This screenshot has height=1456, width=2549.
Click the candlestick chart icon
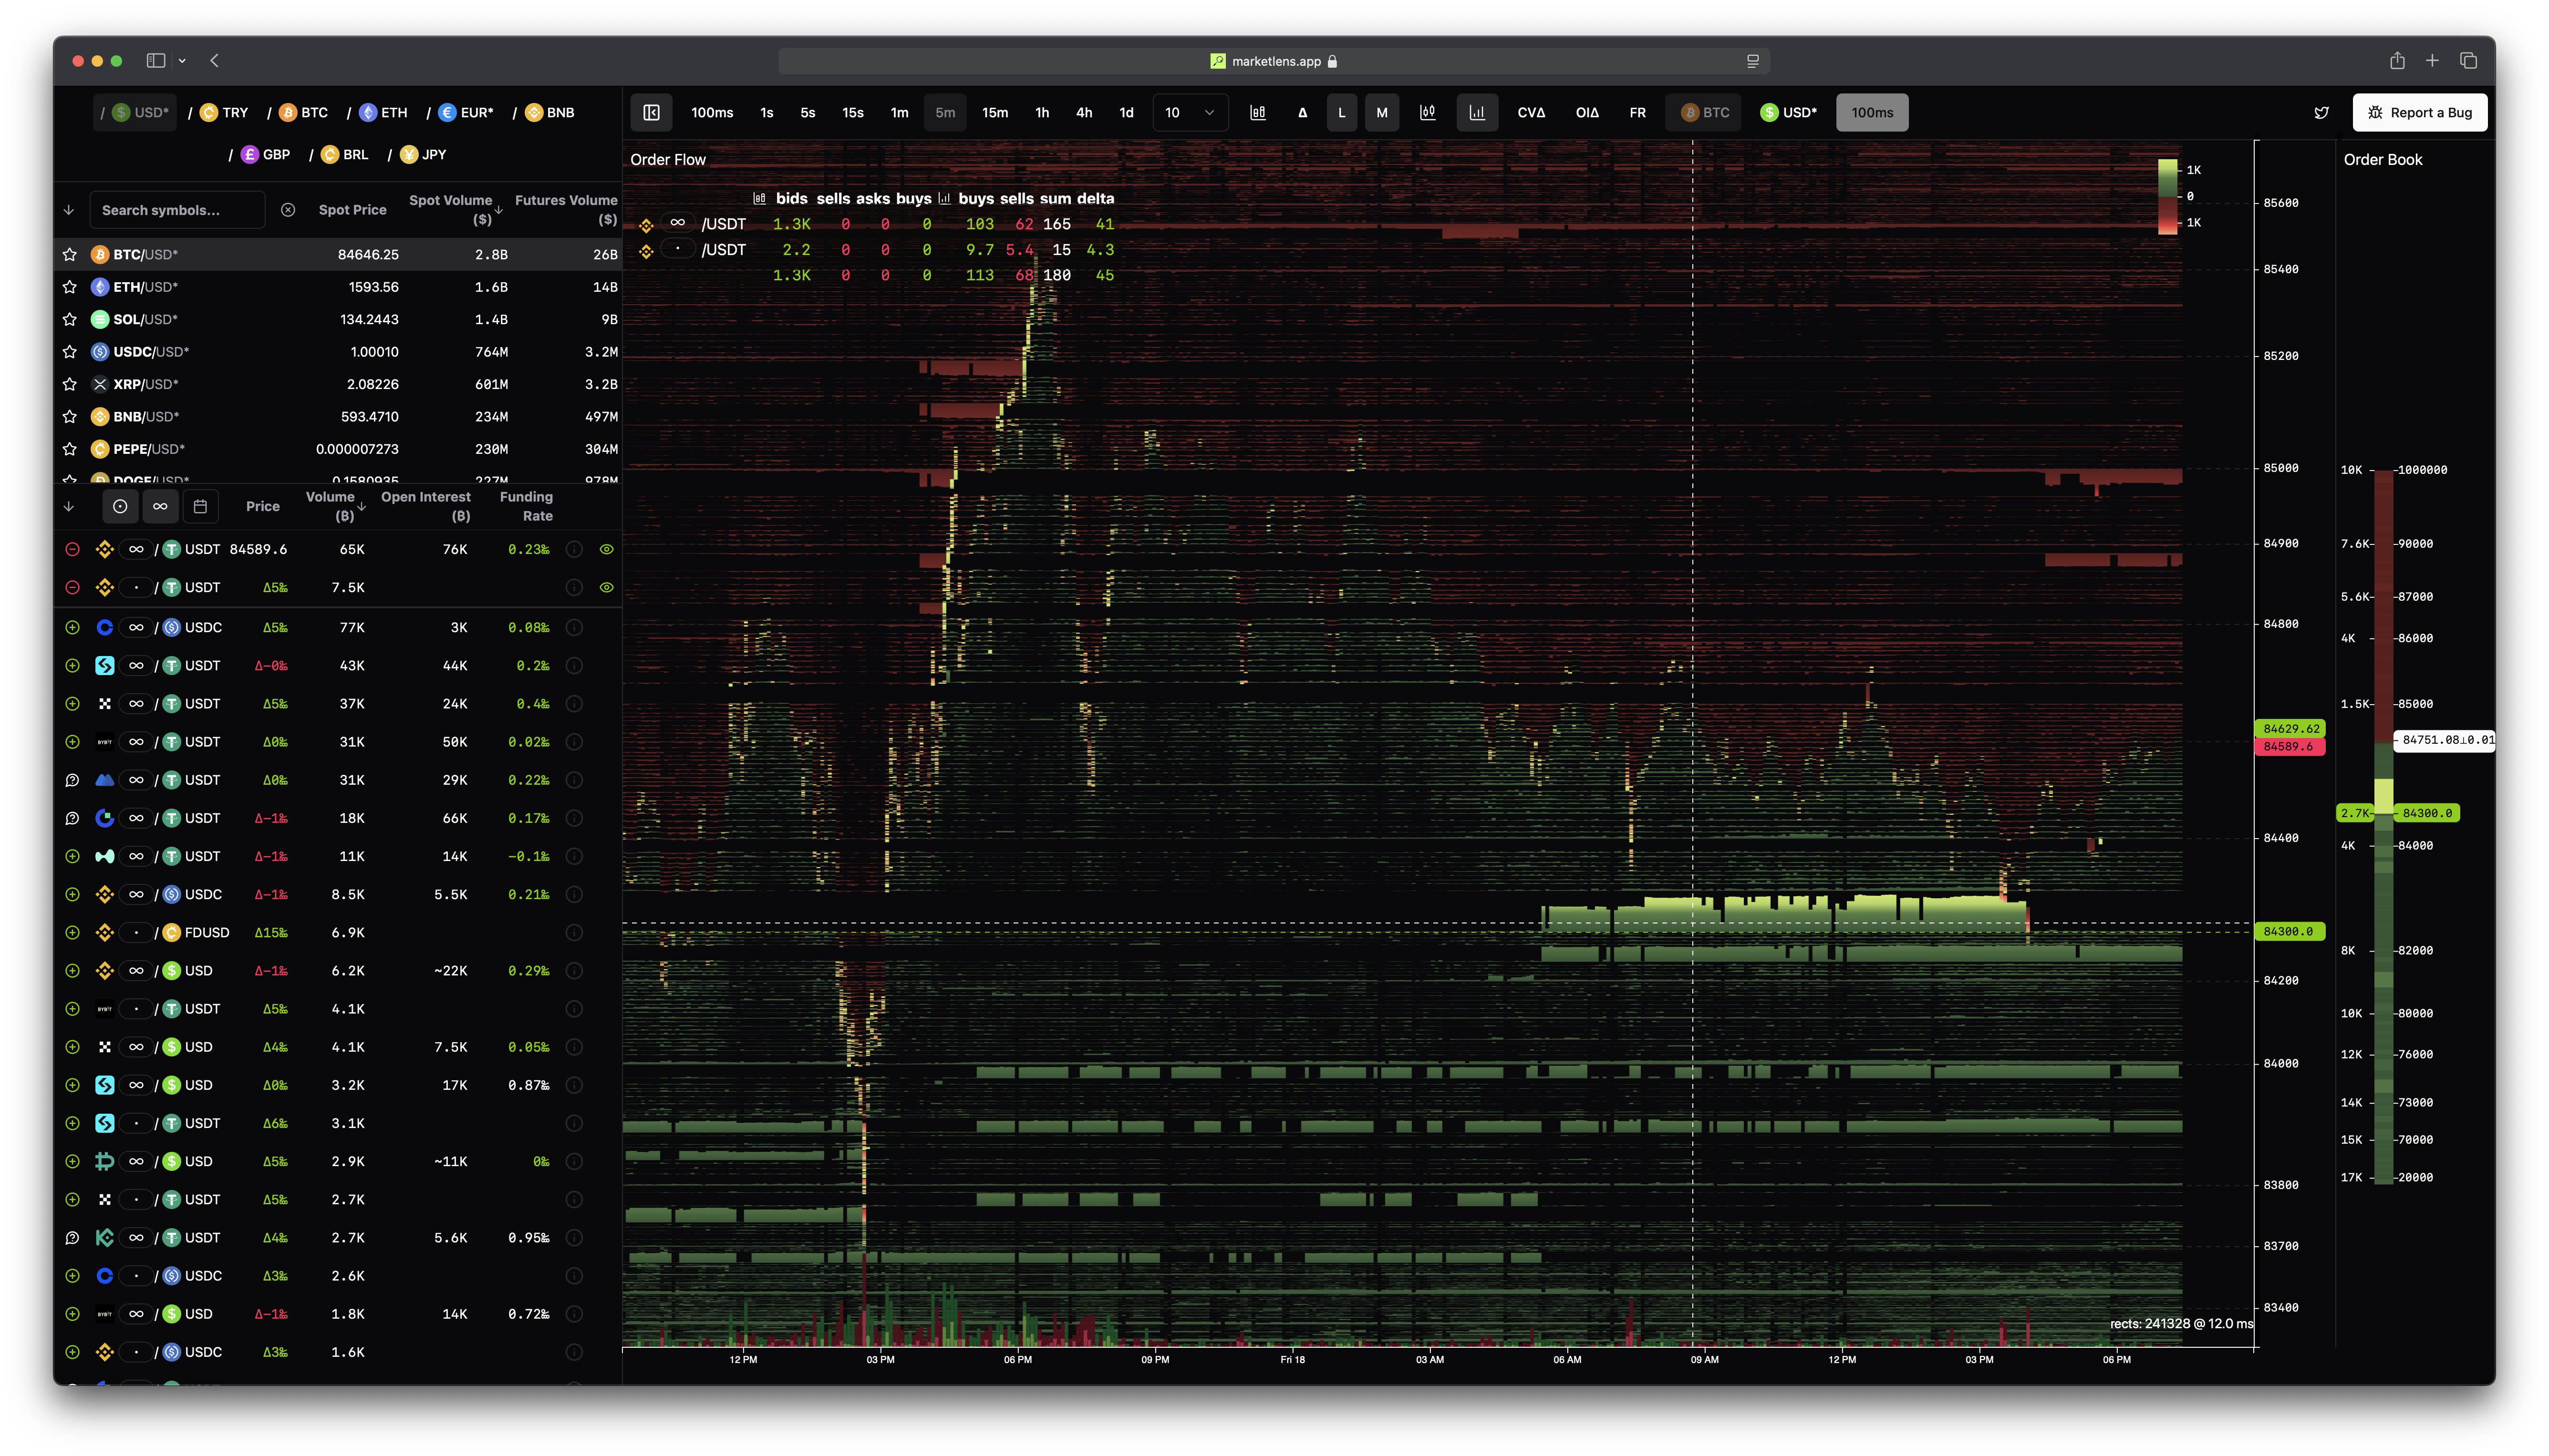(1428, 113)
